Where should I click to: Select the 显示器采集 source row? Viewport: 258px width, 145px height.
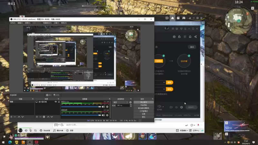[x=47, y=102]
